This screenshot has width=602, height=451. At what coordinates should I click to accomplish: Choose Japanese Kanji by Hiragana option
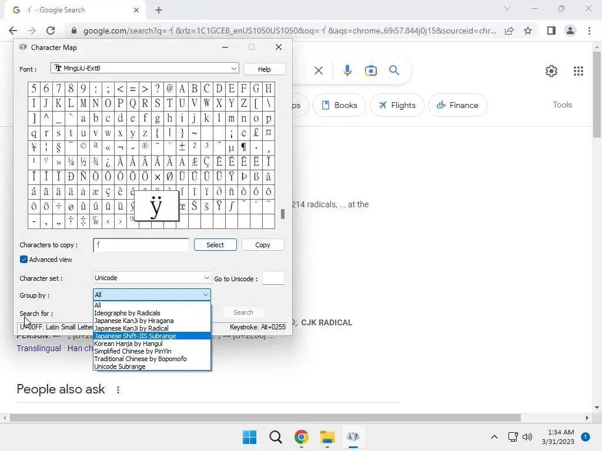pos(152,321)
